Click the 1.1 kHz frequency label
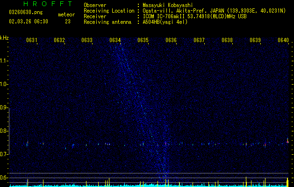The height and width of the screenshot is (187, 294). pos(4,61)
